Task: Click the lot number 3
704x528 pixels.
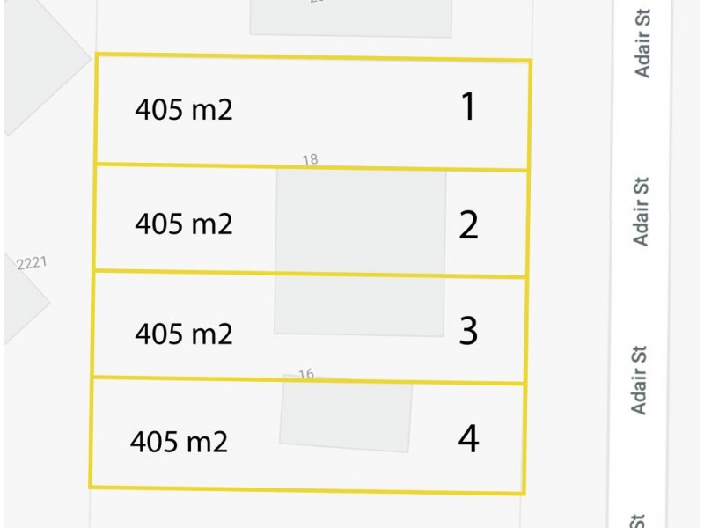Action: (x=468, y=331)
